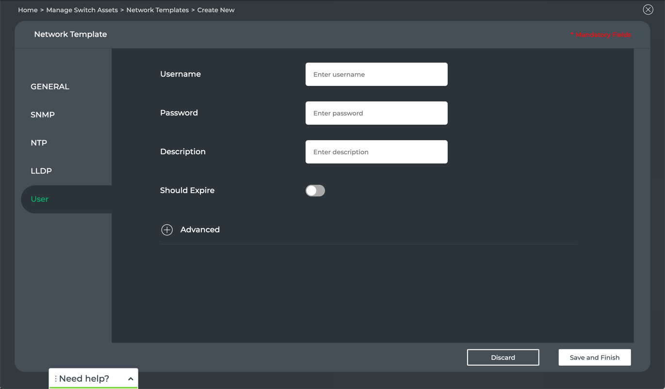This screenshot has height=389, width=665.
Task: Select the LLDP section
Action: (x=41, y=171)
